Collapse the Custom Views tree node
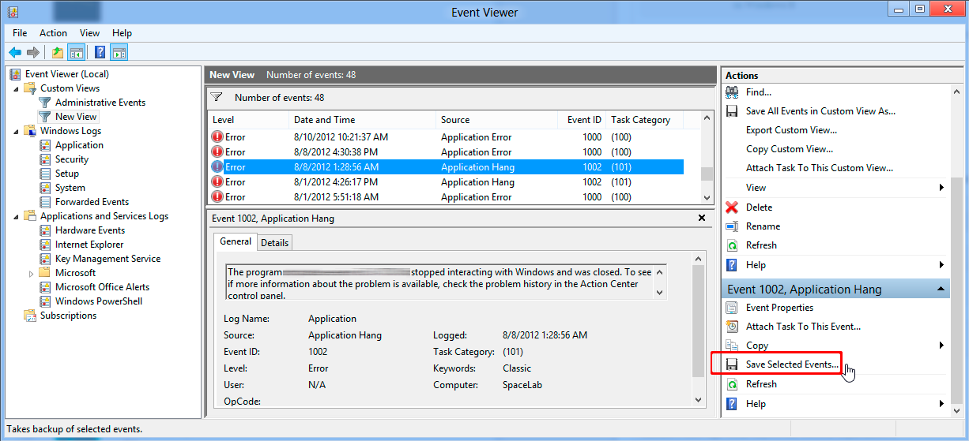The width and height of the screenshot is (969, 441). 15,88
